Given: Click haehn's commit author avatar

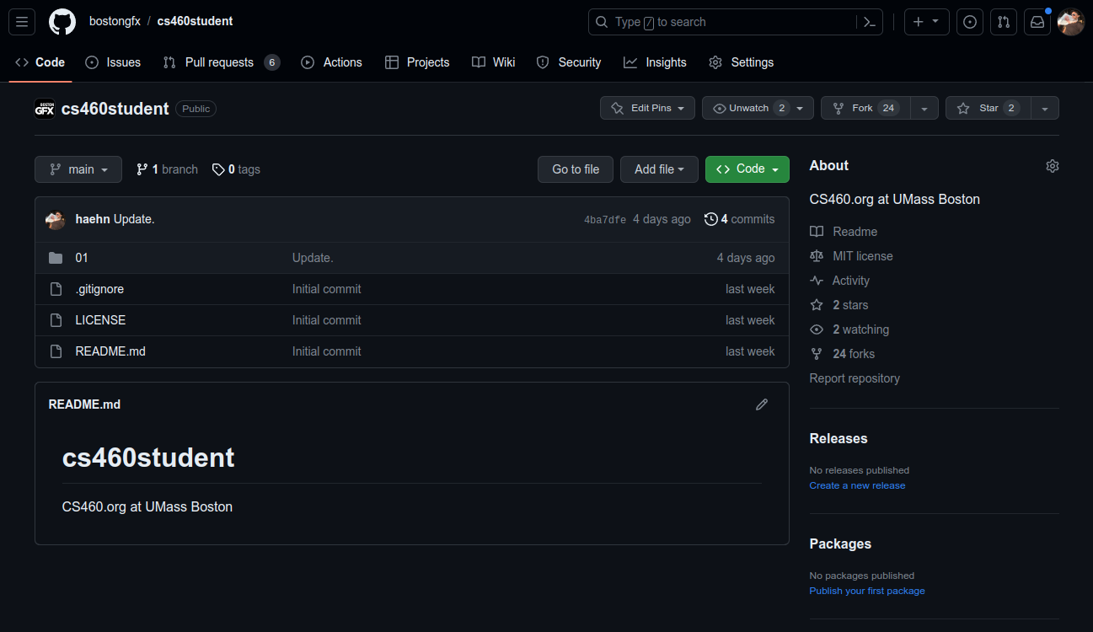Looking at the screenshot, I should coord(56,220).
